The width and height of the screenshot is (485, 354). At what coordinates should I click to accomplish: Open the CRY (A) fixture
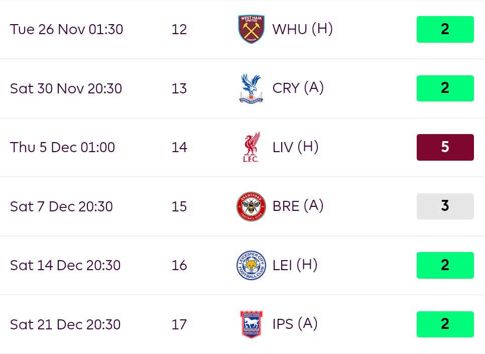click(298, 88)
